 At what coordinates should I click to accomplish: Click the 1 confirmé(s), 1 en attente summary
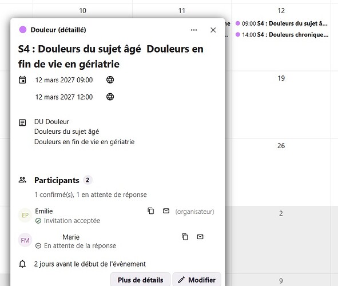point(90,194)
